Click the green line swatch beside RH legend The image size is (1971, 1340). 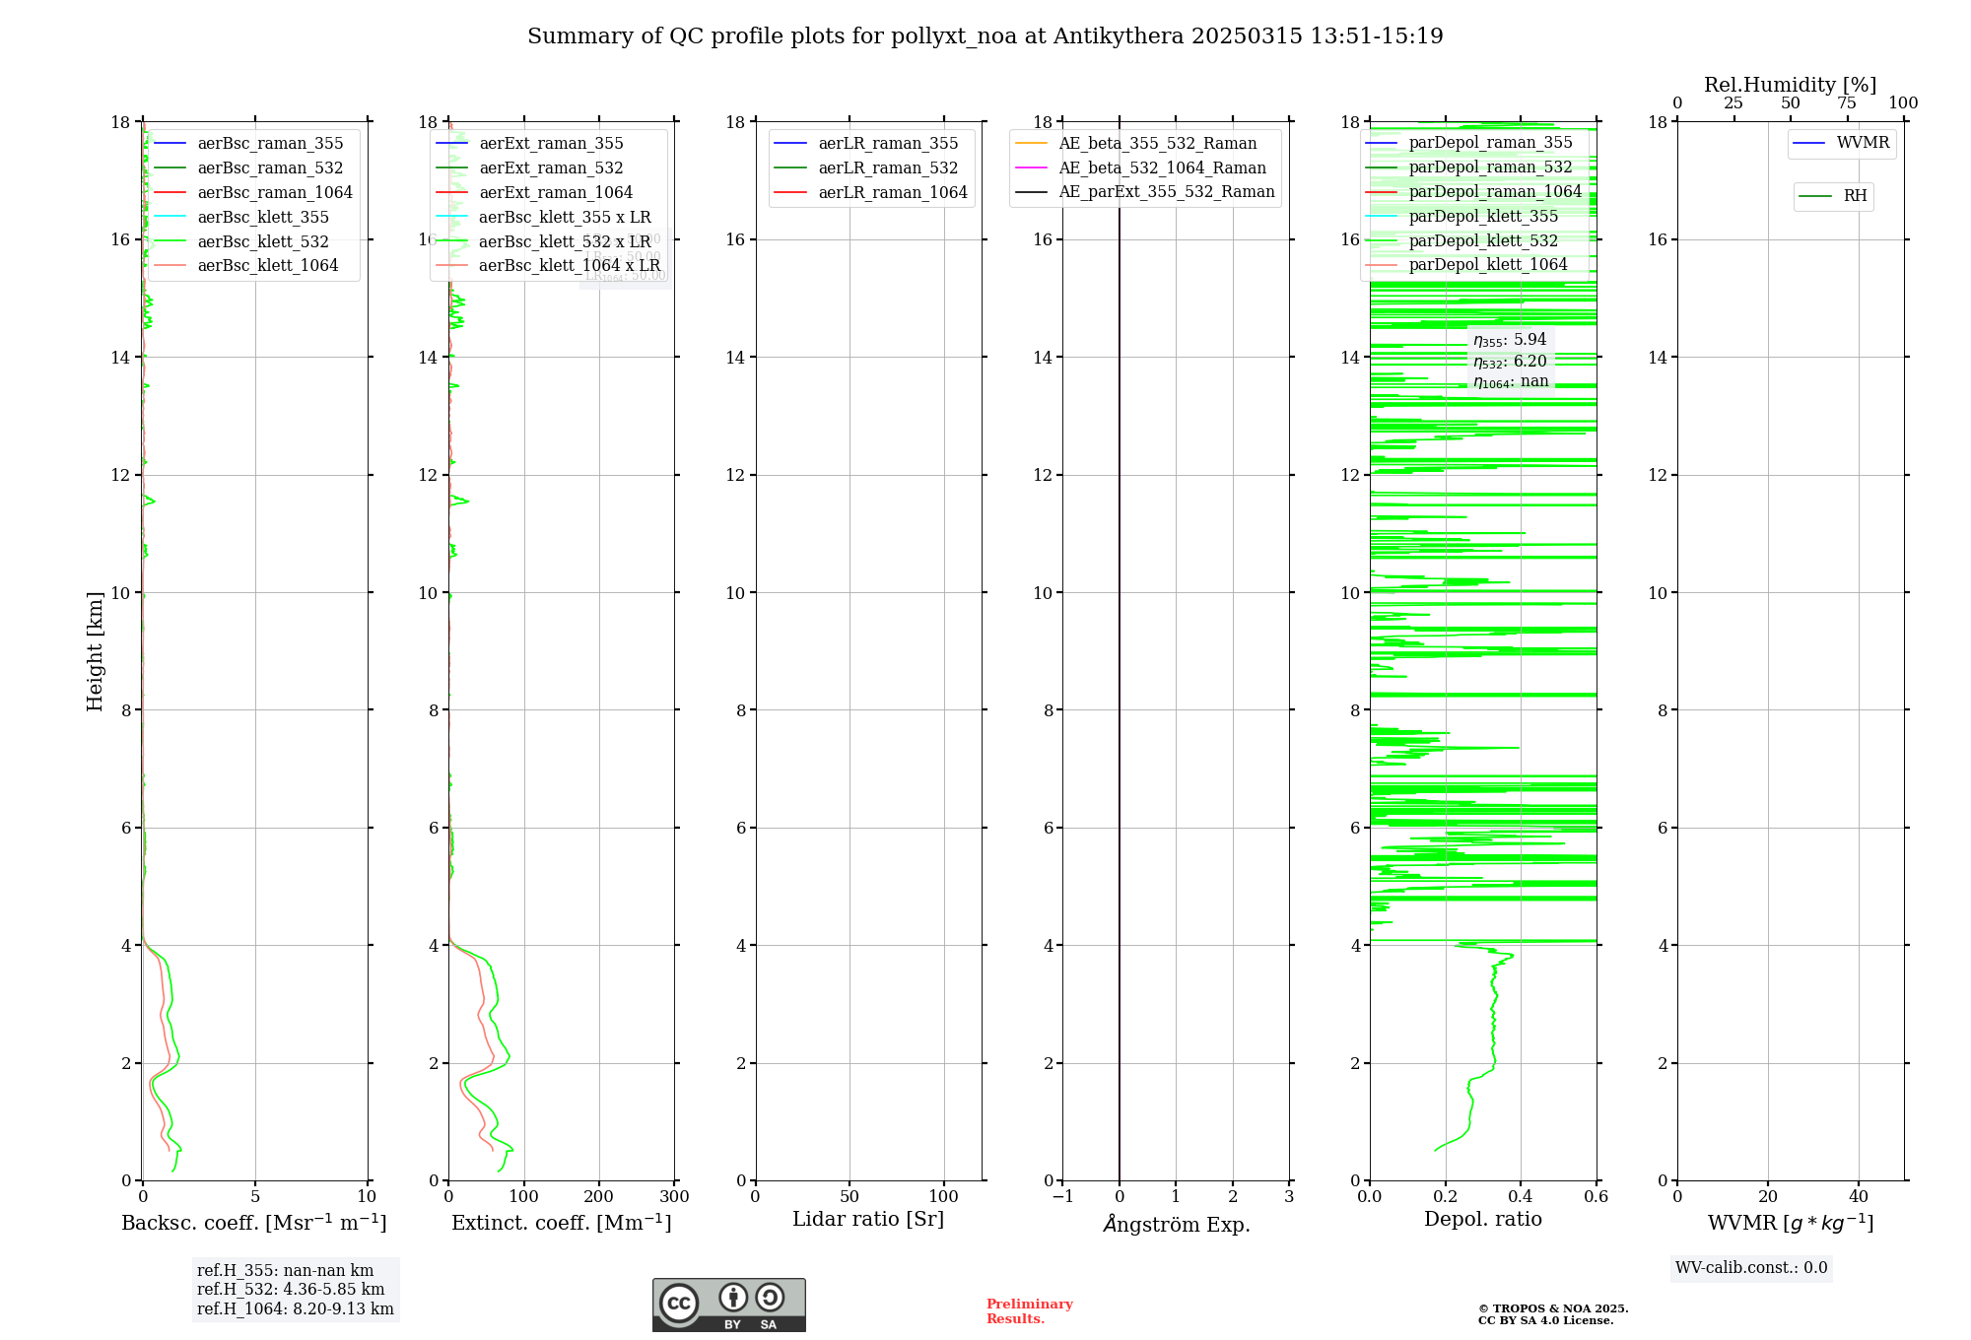click(1815, 197)
